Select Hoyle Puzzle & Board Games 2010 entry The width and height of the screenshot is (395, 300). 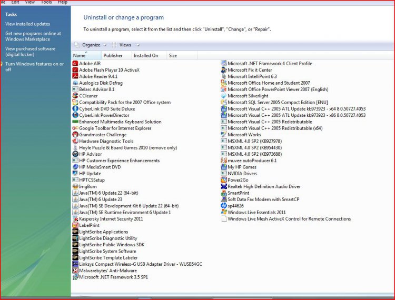pos(125,147)
